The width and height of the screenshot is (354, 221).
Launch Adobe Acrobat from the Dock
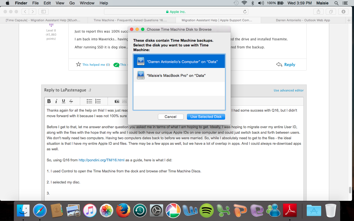[x=290, y=211]
